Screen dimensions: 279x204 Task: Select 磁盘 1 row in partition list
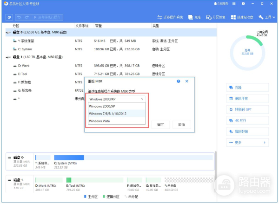pos(111,57)
